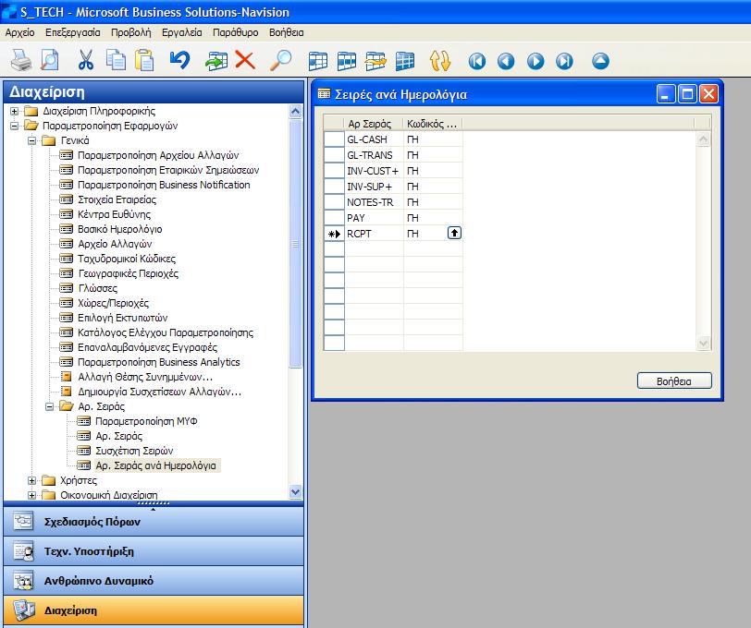Expand the Χρήστες folder

[31, 480]
